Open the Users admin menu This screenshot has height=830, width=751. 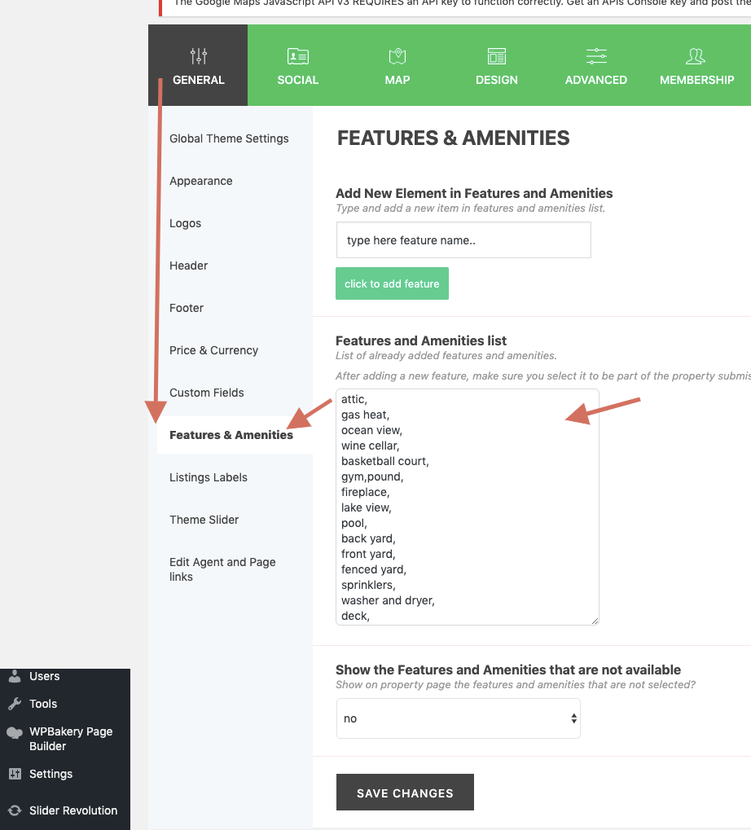(44, 676)
